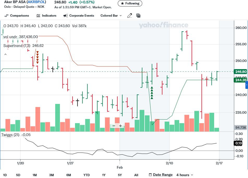Click the blue side panel arrow tab
The height and width of the screenshot is (178, 248).
tap(247, 85)
